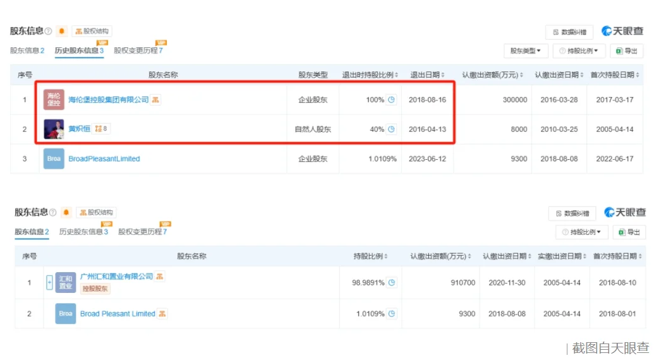Click 数据纠错 button in upper panel
654x358 pixels.
tap(569, 32)
